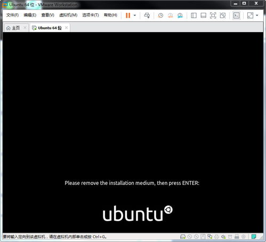The height and width of the screenshot is (242, 266).
Task: Pause the virtual machine with the orange button
Action: coord(128,15)
